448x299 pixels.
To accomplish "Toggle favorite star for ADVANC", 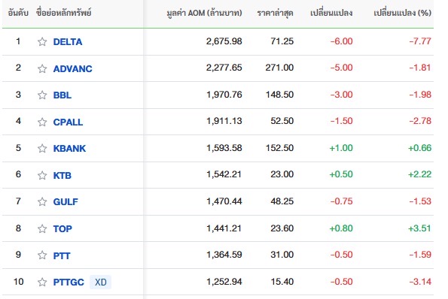I will pos(42,68).
